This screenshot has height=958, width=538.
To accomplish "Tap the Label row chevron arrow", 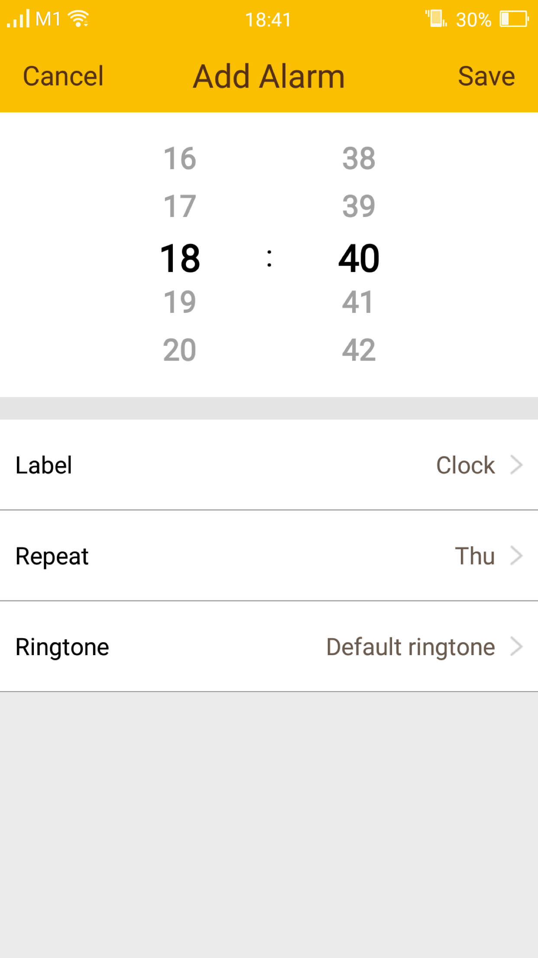I will [x=516, y=465].
